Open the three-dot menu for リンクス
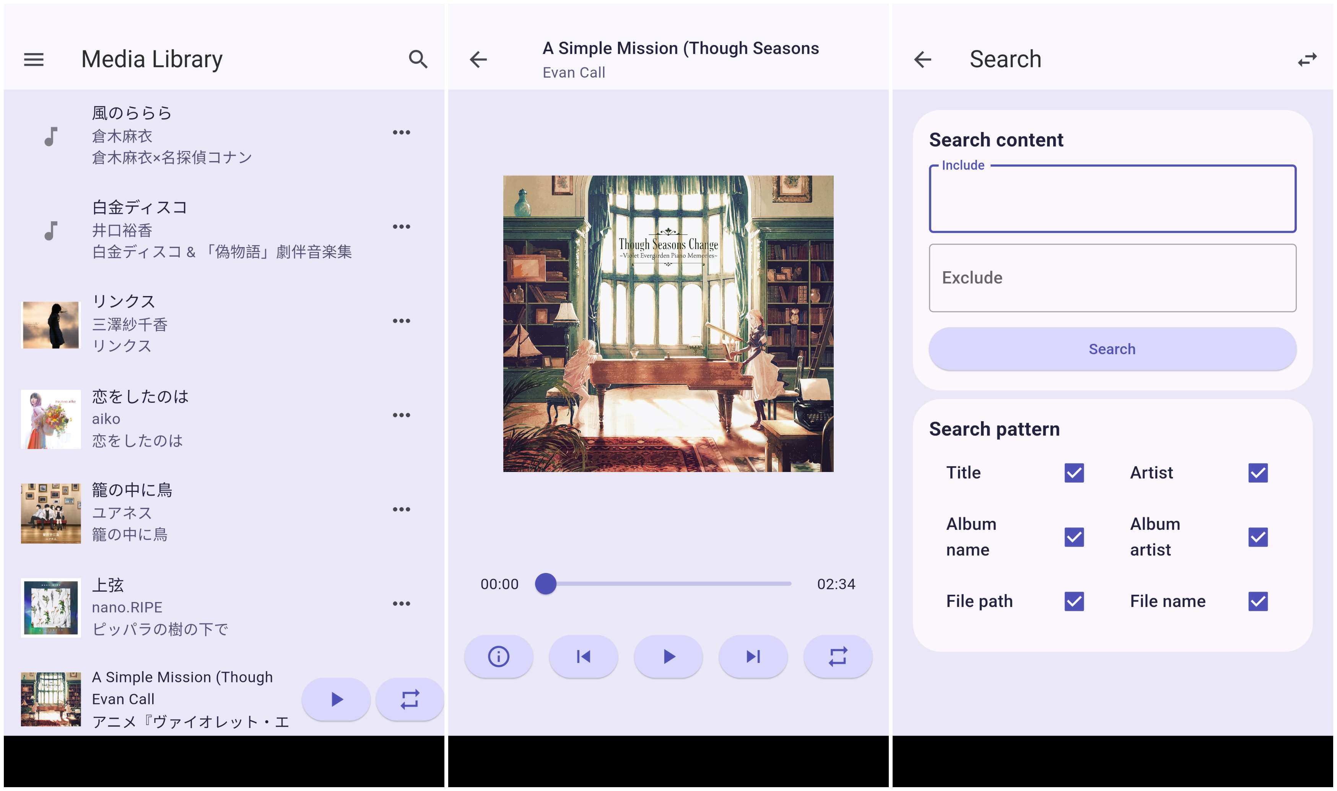This screenshot has height=791, width=1337. (401, 321)
